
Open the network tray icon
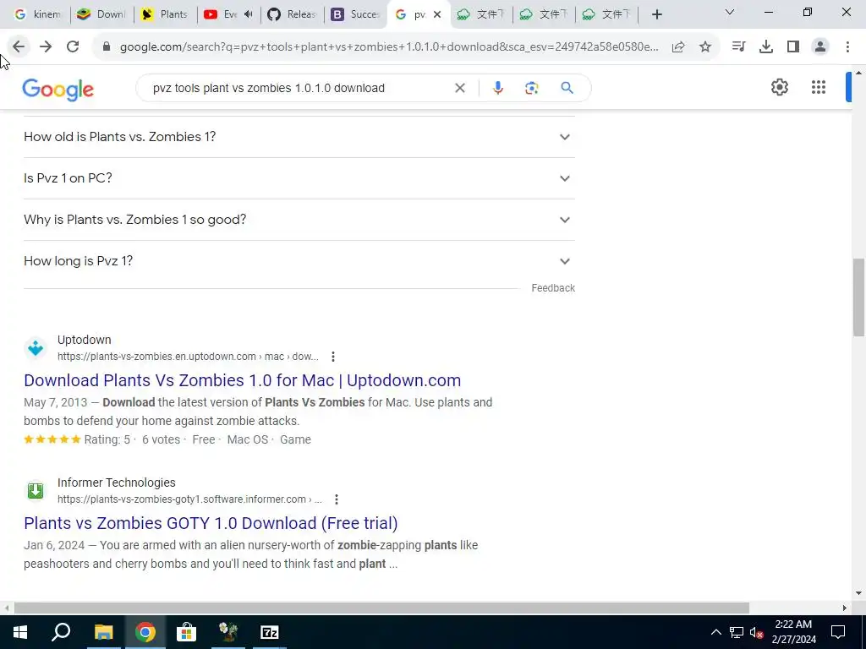[737, 632]
